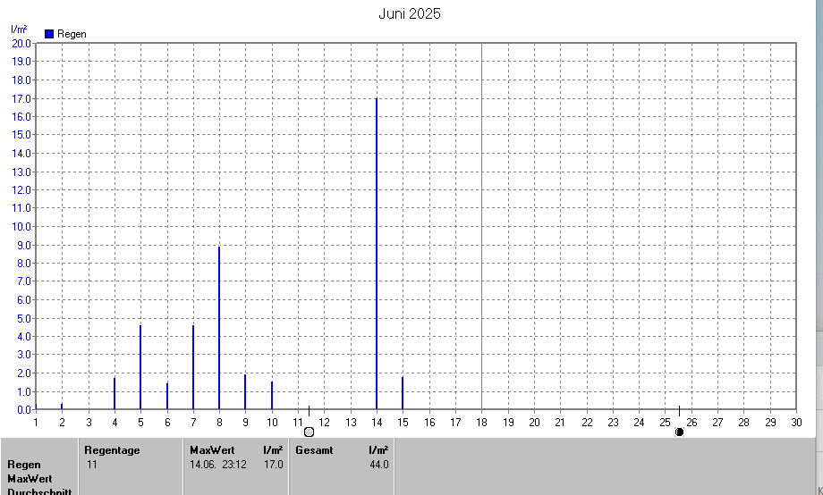Click the new moon icon below day 25

pos(679,432)
